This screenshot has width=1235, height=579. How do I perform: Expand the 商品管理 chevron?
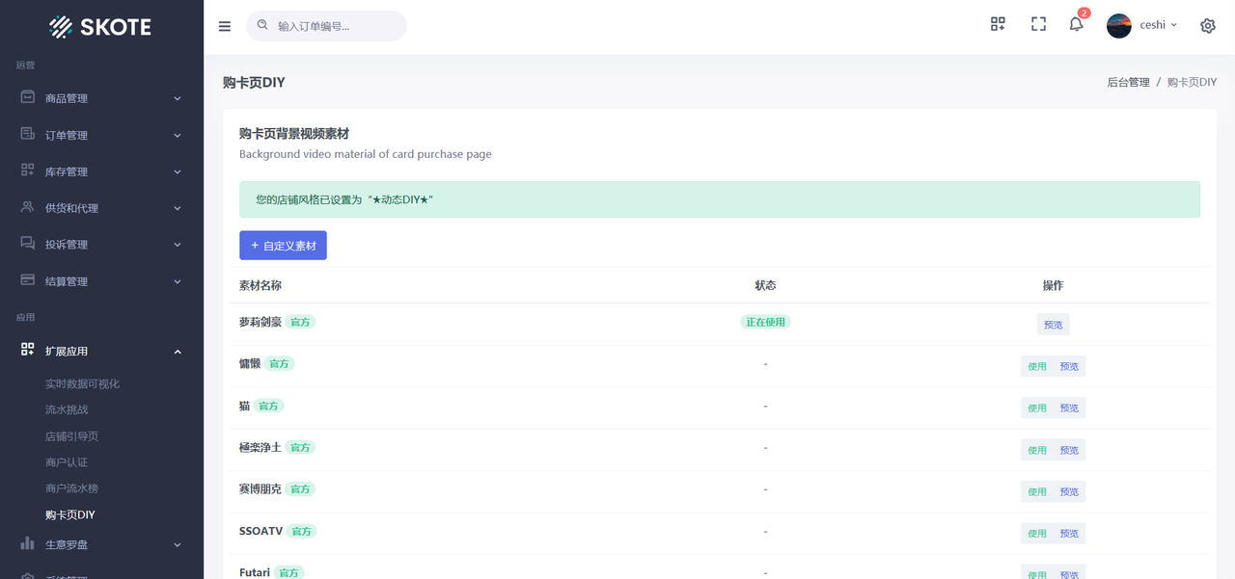(x=178, y=98)
